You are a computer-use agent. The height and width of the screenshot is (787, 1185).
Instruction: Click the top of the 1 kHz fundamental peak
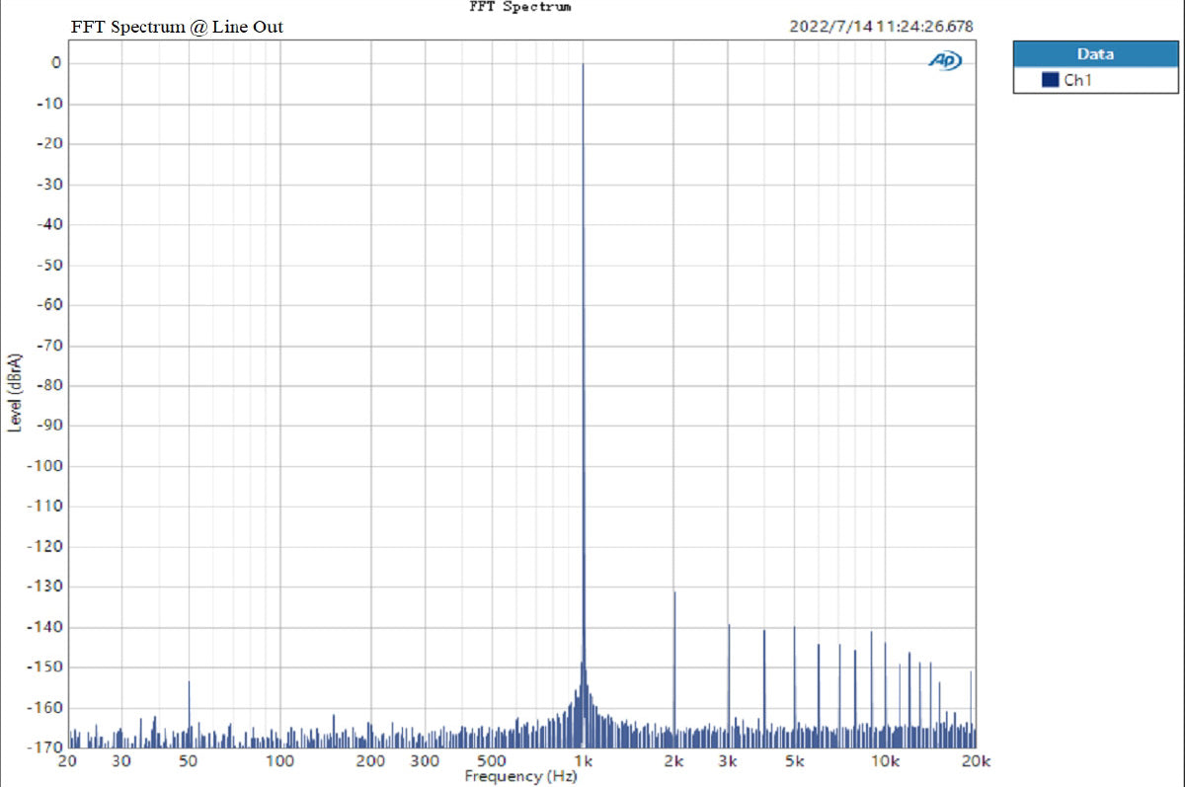pos(583,64)
